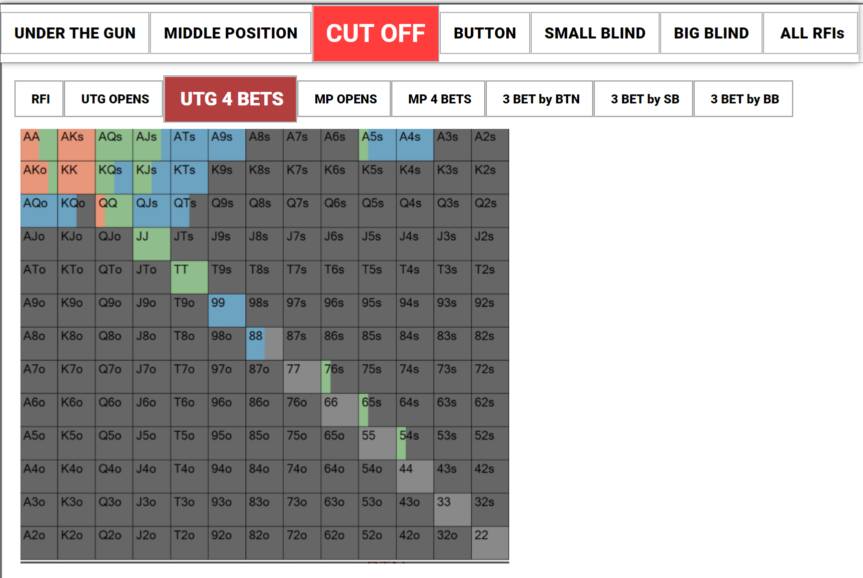This screenshot has height=578, width=863.
Task: Open the Small Blind tab
Action: (595, 33)
